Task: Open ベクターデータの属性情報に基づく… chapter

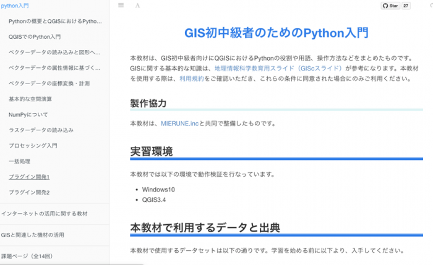Action: tap(54, 68)
